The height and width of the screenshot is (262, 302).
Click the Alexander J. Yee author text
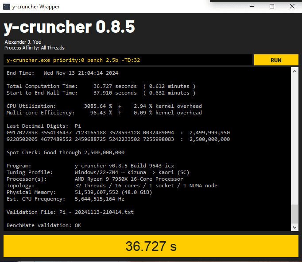[x=23, y=42]
